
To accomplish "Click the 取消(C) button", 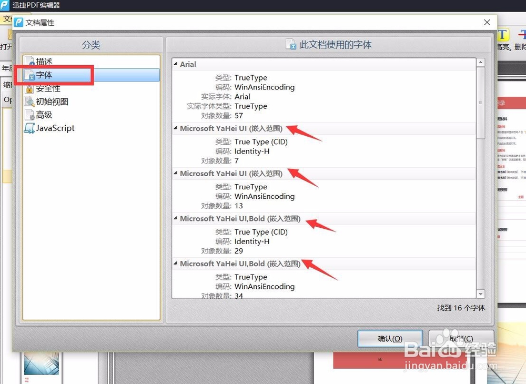I will (461, 339).
